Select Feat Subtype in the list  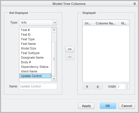[35, 53]
